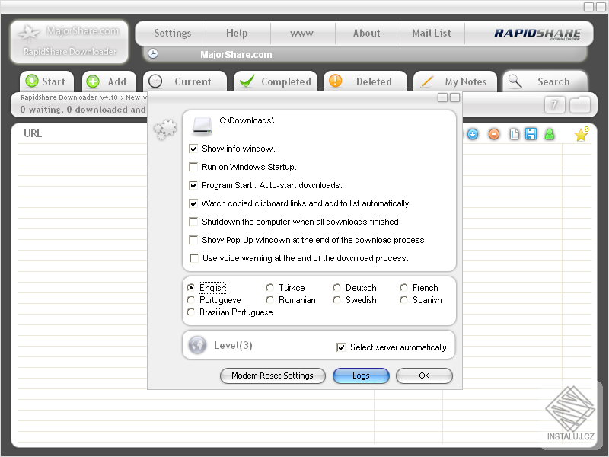Select the Deutsch language option

[336, 287]
